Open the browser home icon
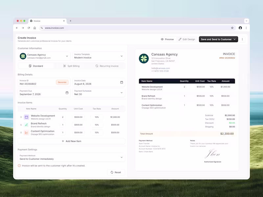The height and width of the screenshot is (197, 263). 35,28
